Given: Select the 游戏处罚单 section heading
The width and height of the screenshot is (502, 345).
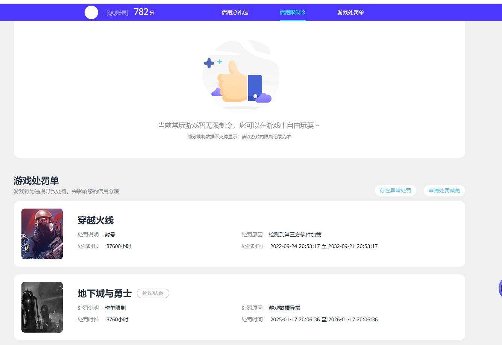Looking at the screenshot, I should coord(36,181).
